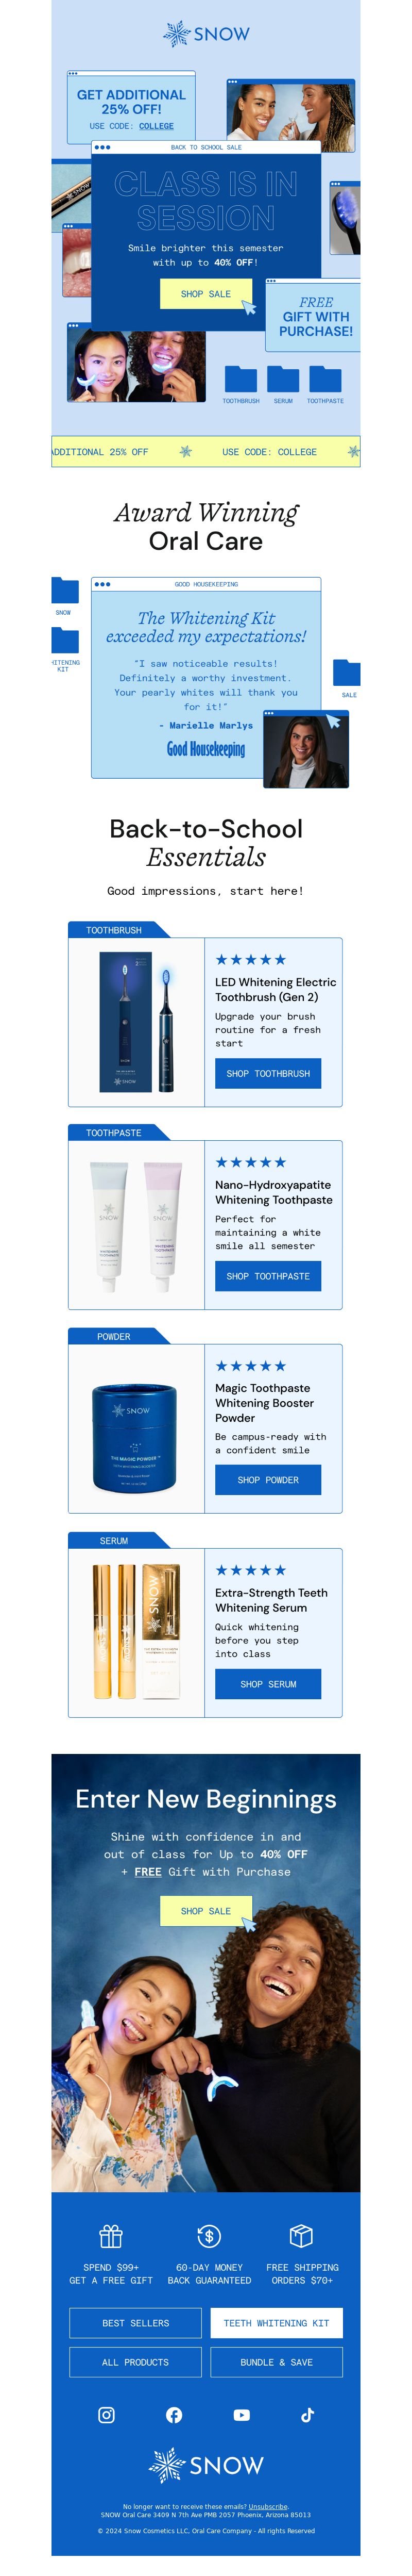Click the Instagram icon in footer

106,2414
